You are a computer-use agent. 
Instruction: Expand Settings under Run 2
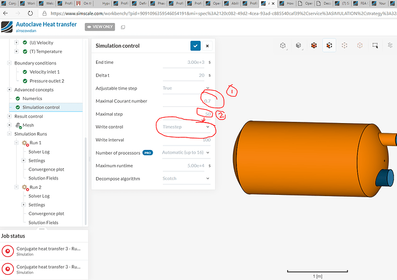tap(24, 205)
